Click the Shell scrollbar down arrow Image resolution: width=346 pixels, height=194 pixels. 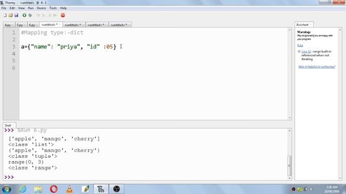[x=290, y=178]
